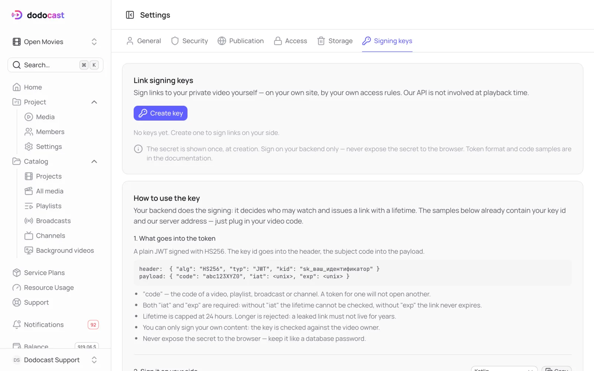Open Broadcasts signal icon

click(x=29, y=221)
